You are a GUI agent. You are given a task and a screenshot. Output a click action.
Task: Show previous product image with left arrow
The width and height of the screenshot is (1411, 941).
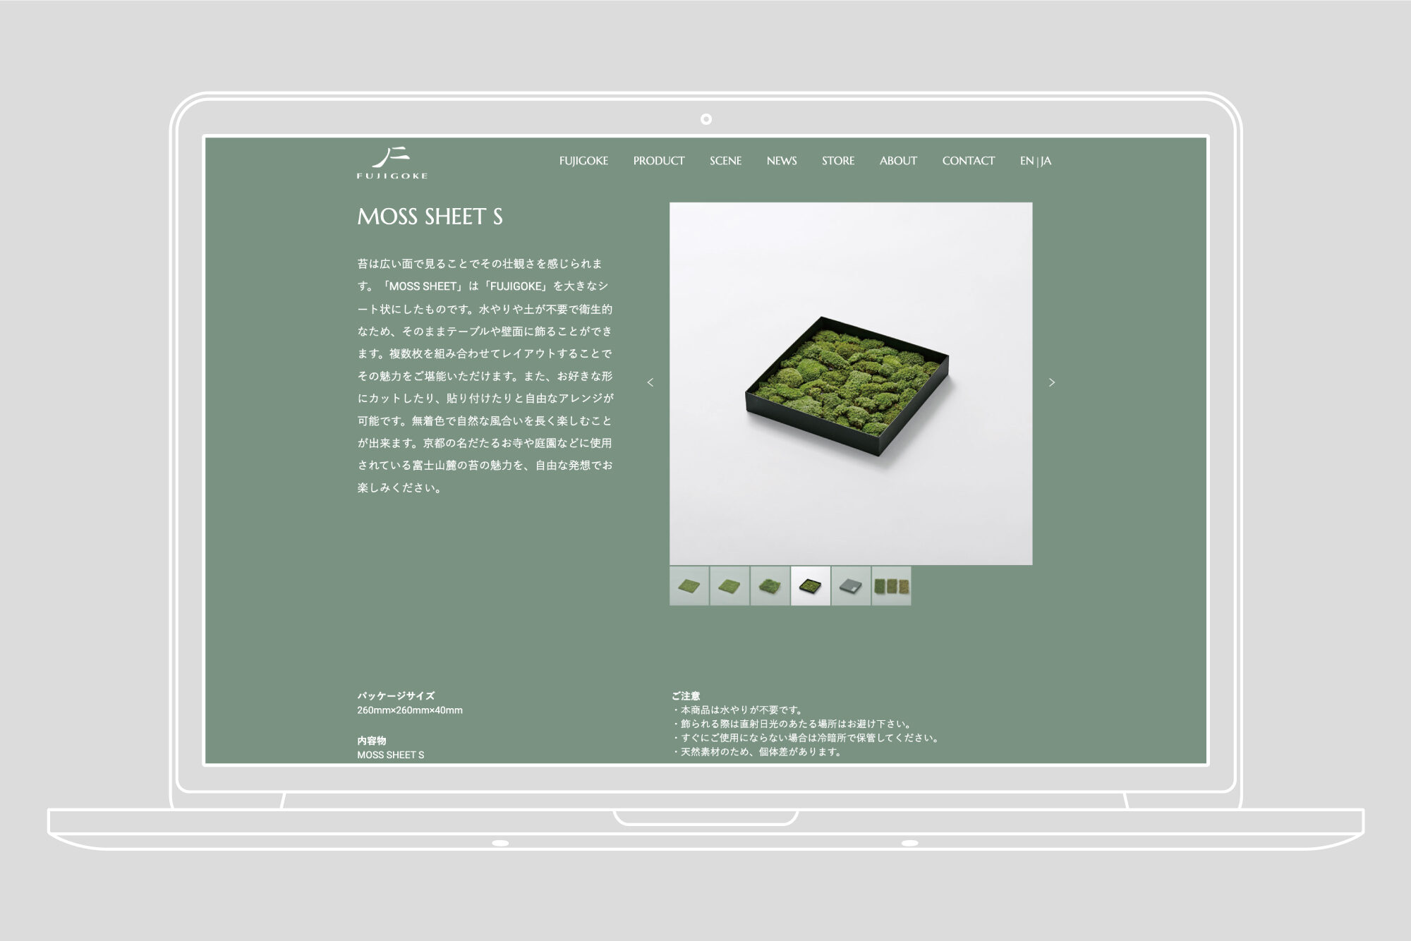click(x=650, y=382)
